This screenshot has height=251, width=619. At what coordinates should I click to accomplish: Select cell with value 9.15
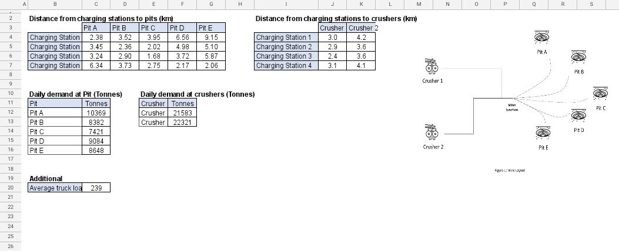click(211, 38)
